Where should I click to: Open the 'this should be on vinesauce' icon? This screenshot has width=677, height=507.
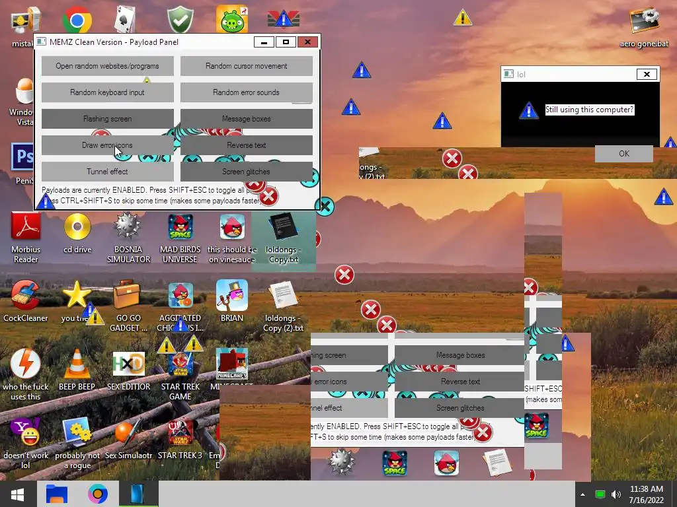click(x=232, y=237)
